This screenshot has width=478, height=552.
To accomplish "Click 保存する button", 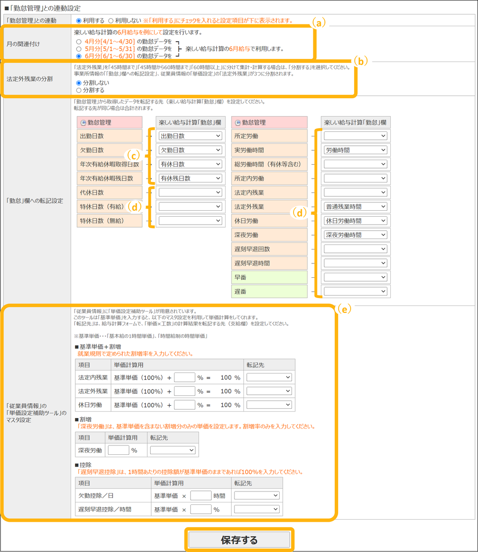I will (239, 540).
